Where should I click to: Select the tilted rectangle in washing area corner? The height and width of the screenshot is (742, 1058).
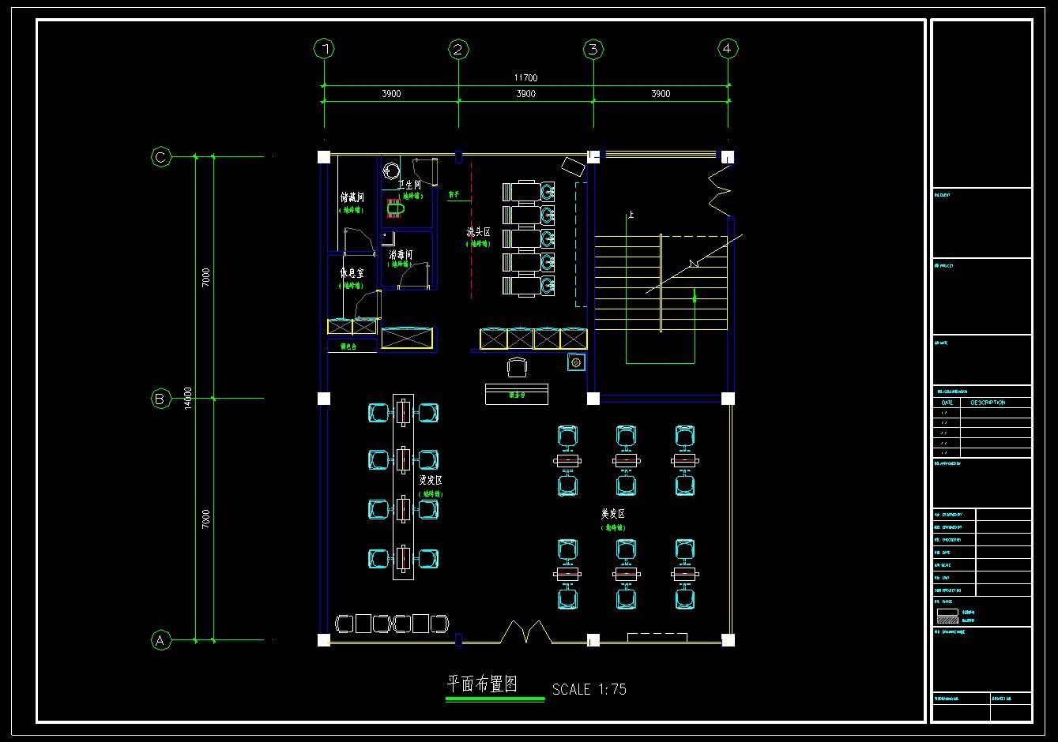[x=571, y=167]
